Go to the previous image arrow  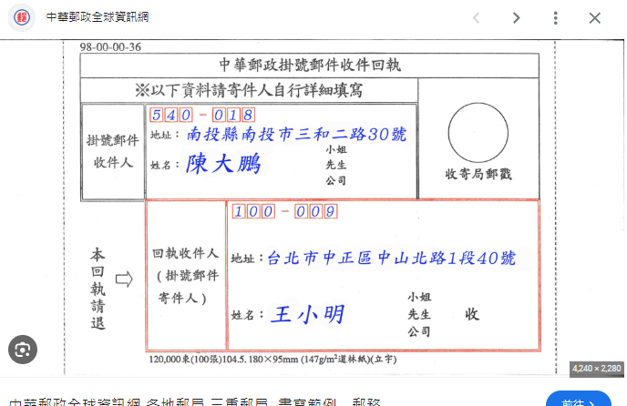(x=476, y=17)
